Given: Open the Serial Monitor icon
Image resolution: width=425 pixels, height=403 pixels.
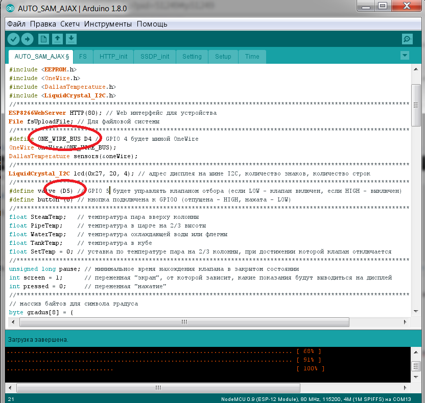Looking at the screenshot, I should pyautogui.click(x=407, y=39).
